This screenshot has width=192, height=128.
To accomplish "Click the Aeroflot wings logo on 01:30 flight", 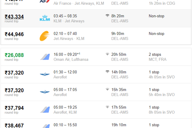I will point(45,74).
